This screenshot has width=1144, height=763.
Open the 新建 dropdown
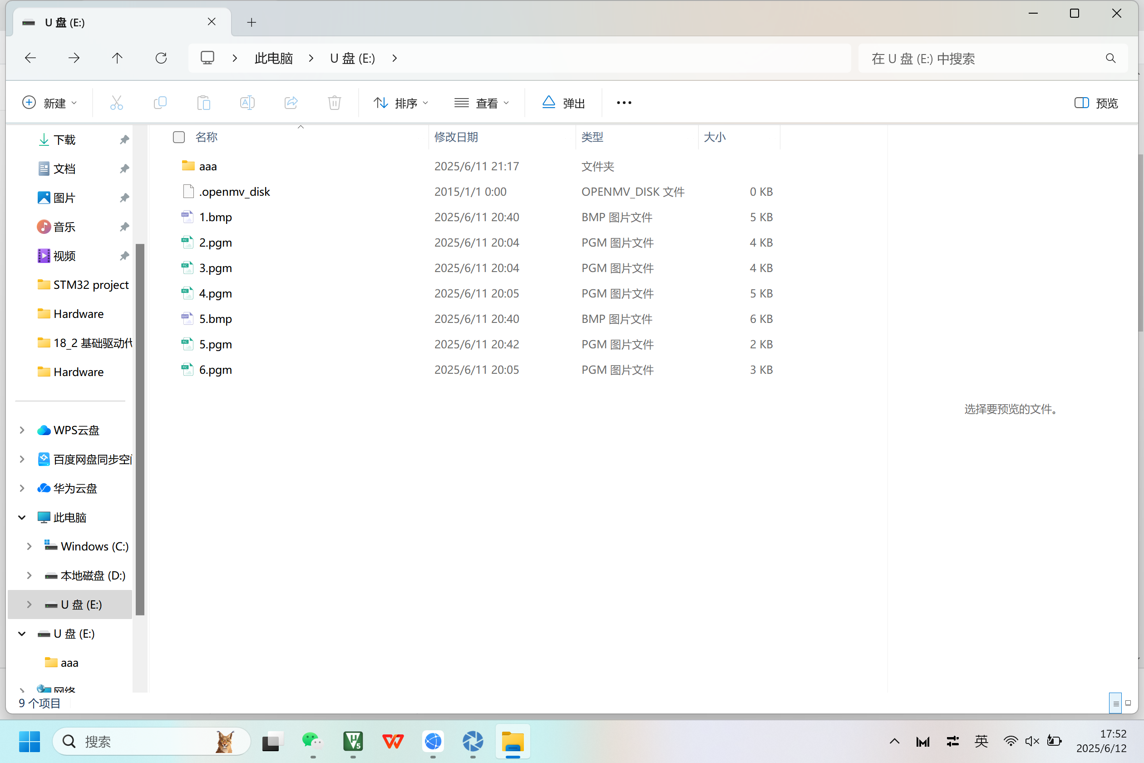(x=49, y=103)
